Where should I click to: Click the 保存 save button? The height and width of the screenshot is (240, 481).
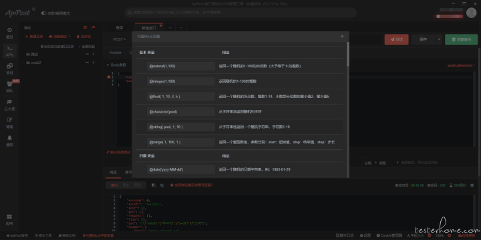tap(424, 39)
